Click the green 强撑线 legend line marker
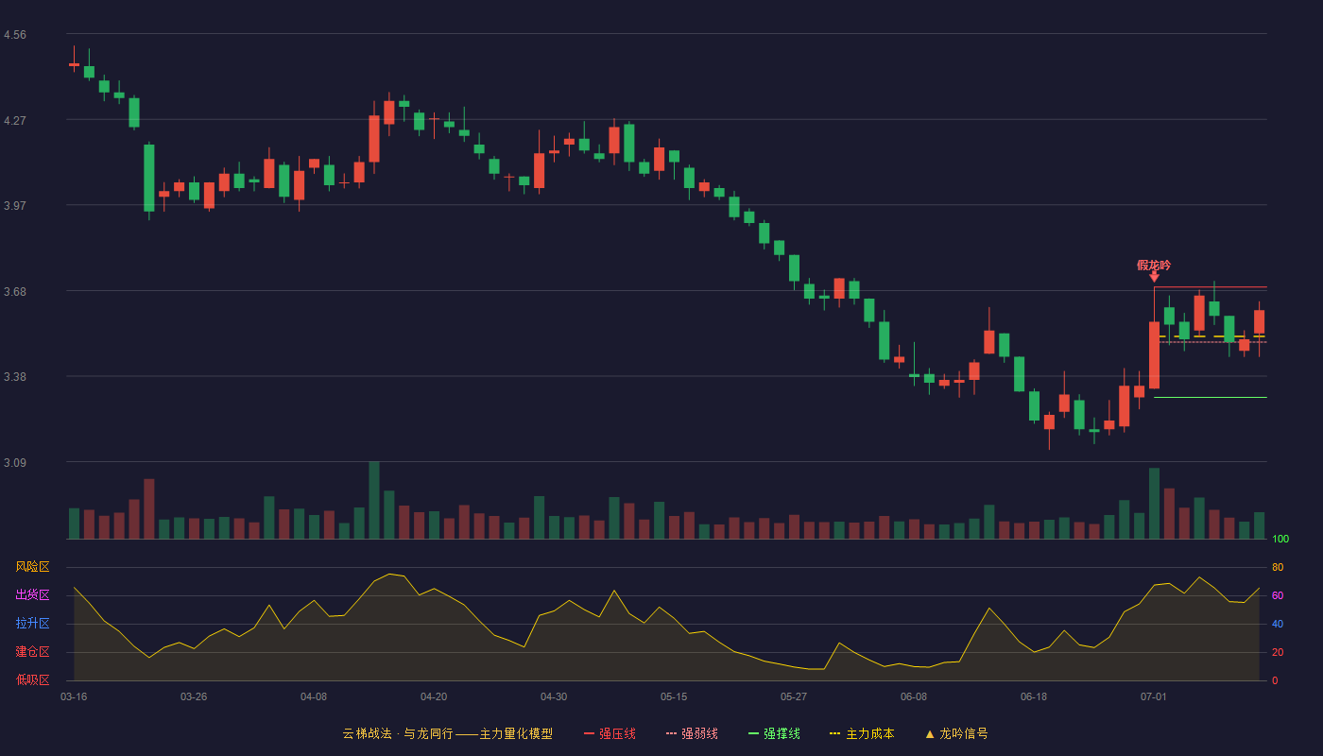 tap(753, 733)
